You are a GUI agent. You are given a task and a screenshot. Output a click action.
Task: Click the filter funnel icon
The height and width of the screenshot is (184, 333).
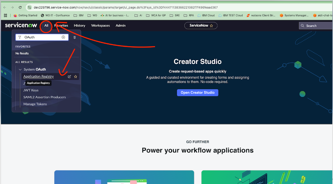[20, 37]
